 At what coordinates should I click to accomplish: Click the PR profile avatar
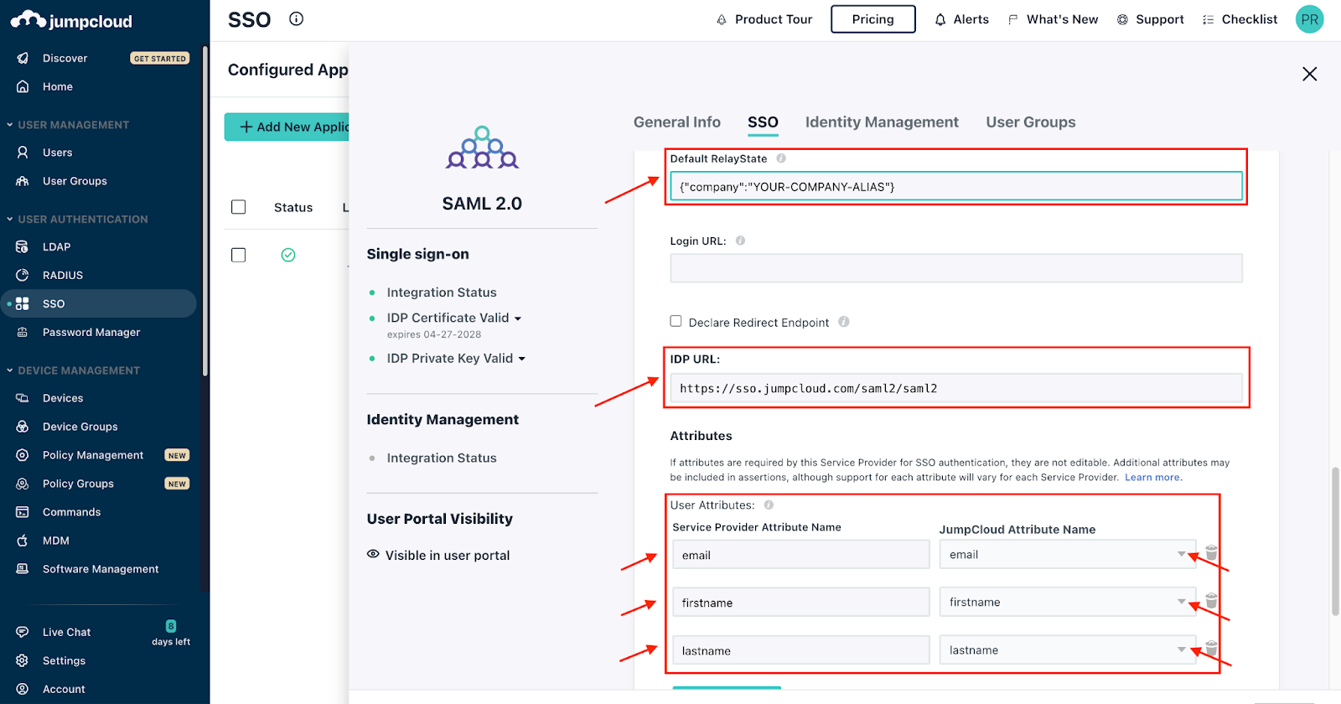pos(1309,19)
